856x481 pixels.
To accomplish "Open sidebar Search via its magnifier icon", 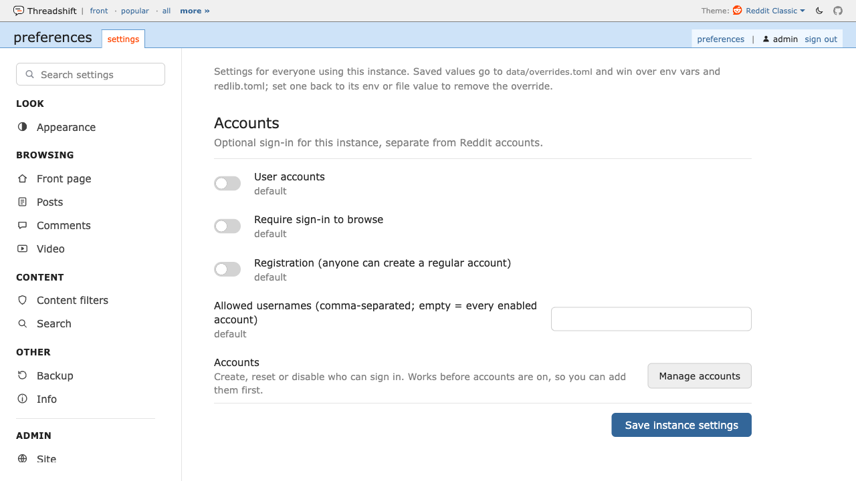I will click(23, 323).
